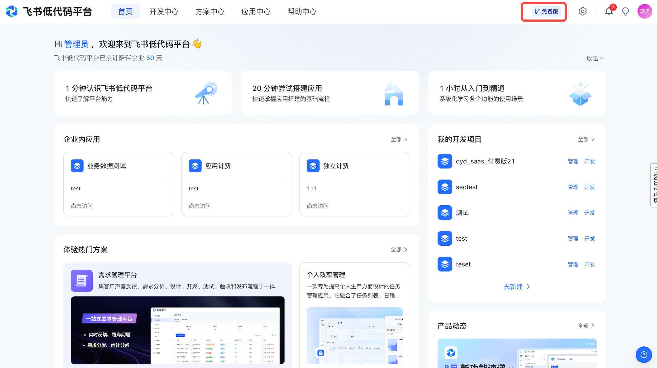This screenshot has height=368, width=657.
Task: Click 管理 for test project
Action: [x=573, y=239]
